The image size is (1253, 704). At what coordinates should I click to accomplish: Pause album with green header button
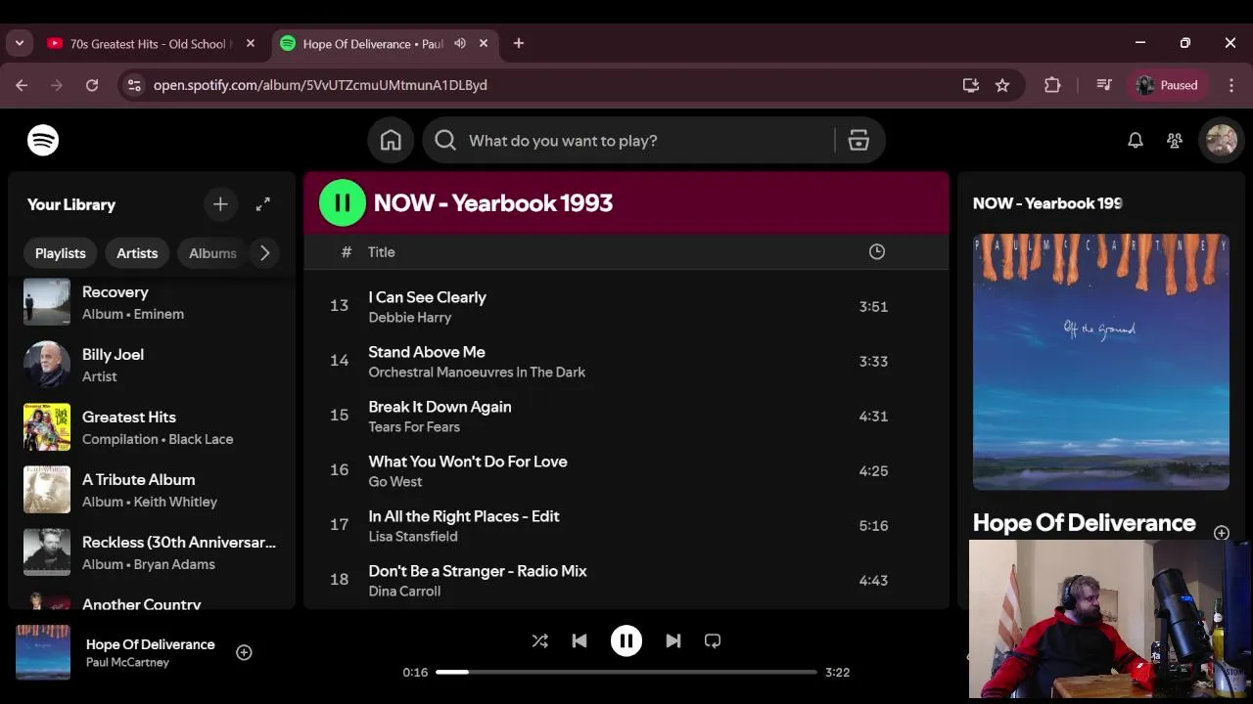[343, 202]
